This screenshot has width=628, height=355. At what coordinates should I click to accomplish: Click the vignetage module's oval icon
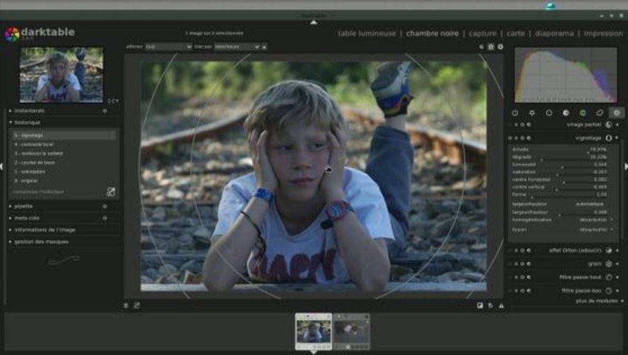coord(609,138)
